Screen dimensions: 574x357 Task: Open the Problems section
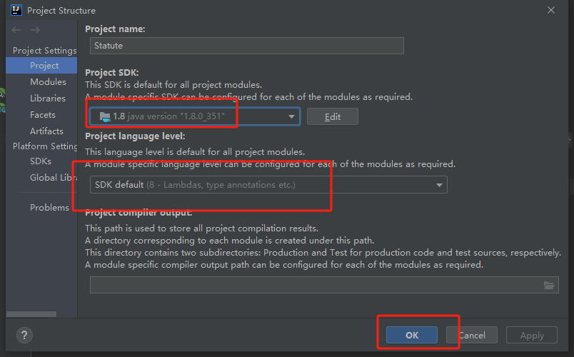[x=49, y=207]
